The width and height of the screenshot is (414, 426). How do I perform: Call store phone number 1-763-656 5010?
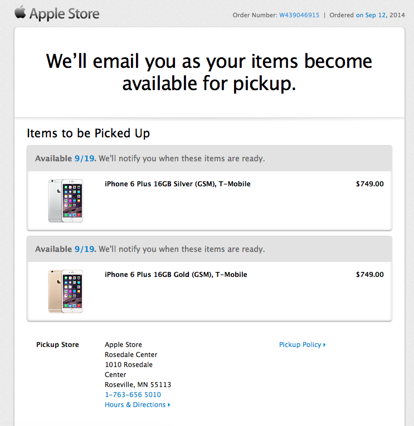(x=133, y=395)
